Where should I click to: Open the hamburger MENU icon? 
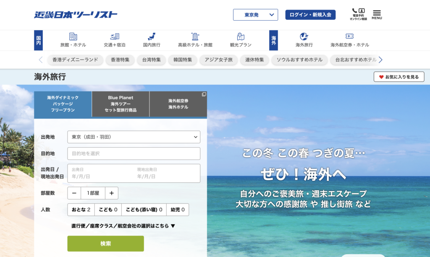click(377, 14)
